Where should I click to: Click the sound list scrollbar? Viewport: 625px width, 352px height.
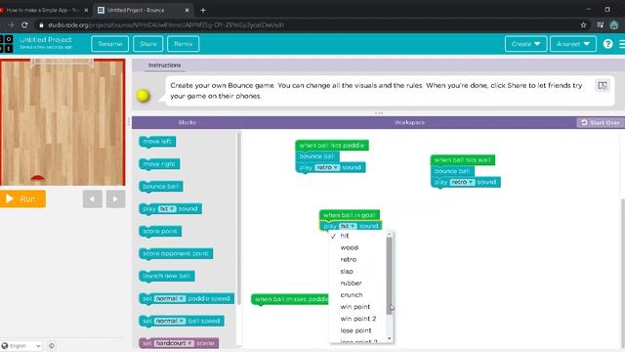pyautogui.click(x=390, y=276)
